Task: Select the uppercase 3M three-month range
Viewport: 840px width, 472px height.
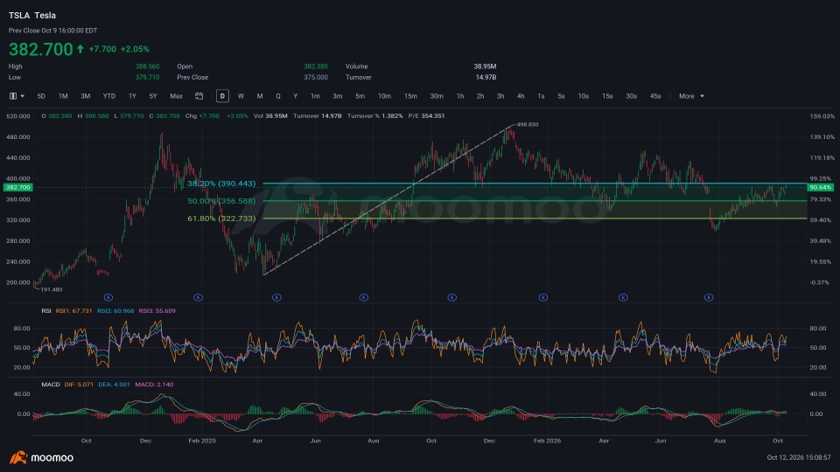Action: point(85,96)
